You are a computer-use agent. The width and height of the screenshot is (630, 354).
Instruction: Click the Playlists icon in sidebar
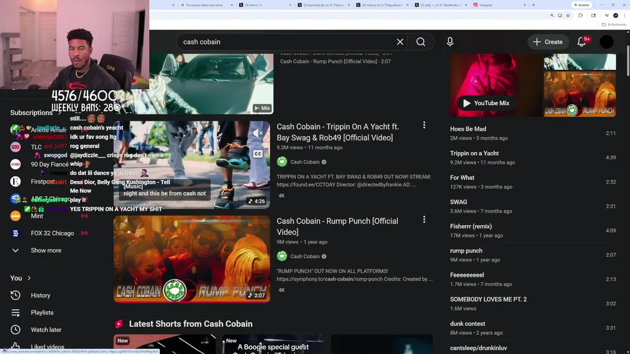(x=15, y=313)
